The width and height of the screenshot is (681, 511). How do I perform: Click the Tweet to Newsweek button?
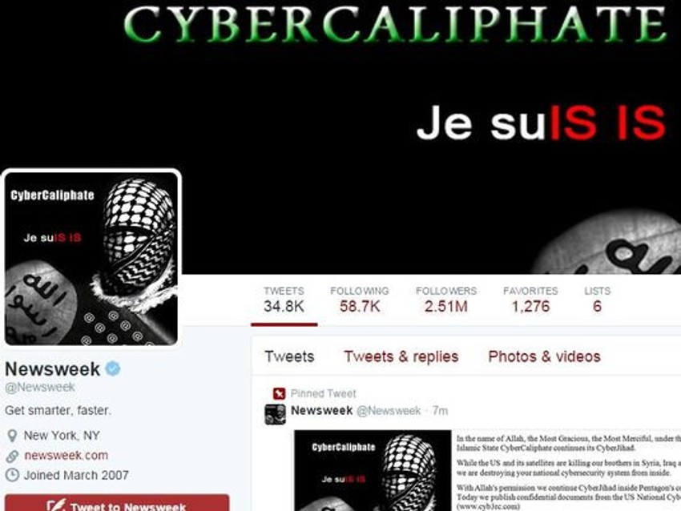pyautogui.click(x=117, y=503)
